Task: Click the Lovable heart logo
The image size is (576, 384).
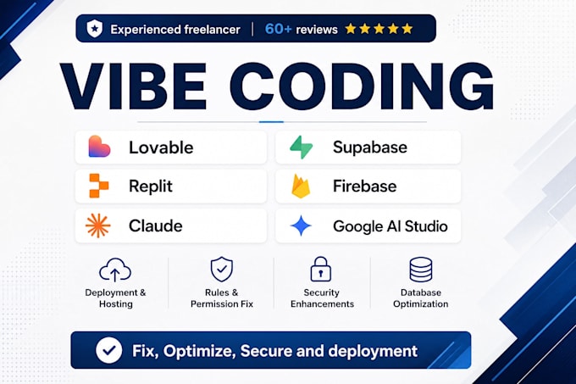Action: coord(99,147)
